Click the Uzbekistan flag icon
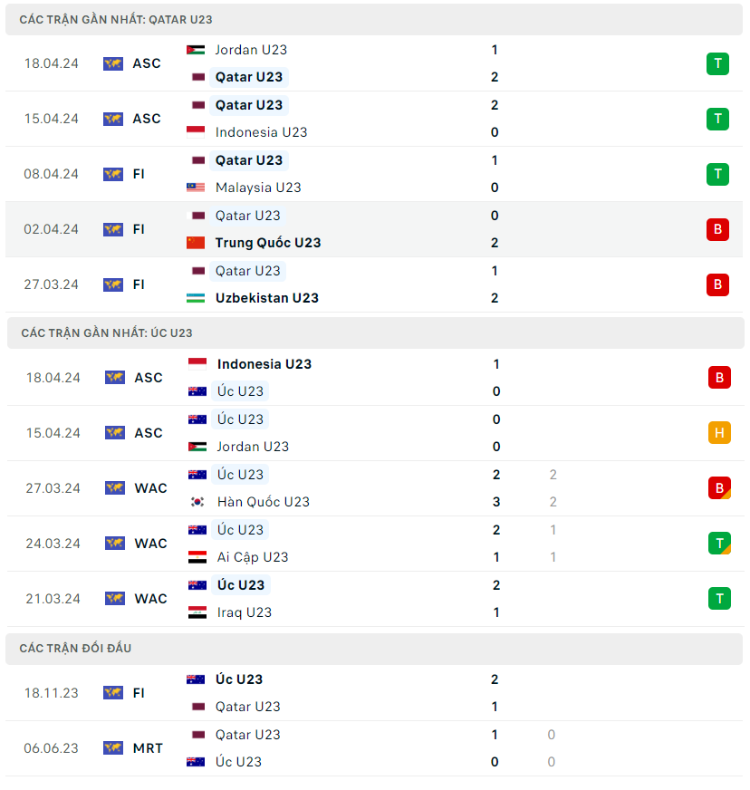This screenshot has height=790, width=750. point(196,298)
